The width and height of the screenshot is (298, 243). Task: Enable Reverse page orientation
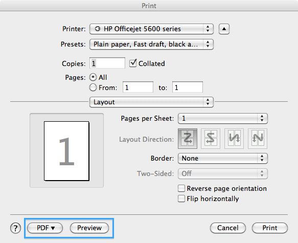[181, 188]
